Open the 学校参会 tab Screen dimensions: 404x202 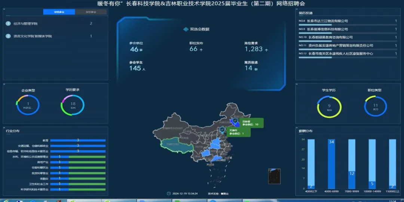[91, 12]
